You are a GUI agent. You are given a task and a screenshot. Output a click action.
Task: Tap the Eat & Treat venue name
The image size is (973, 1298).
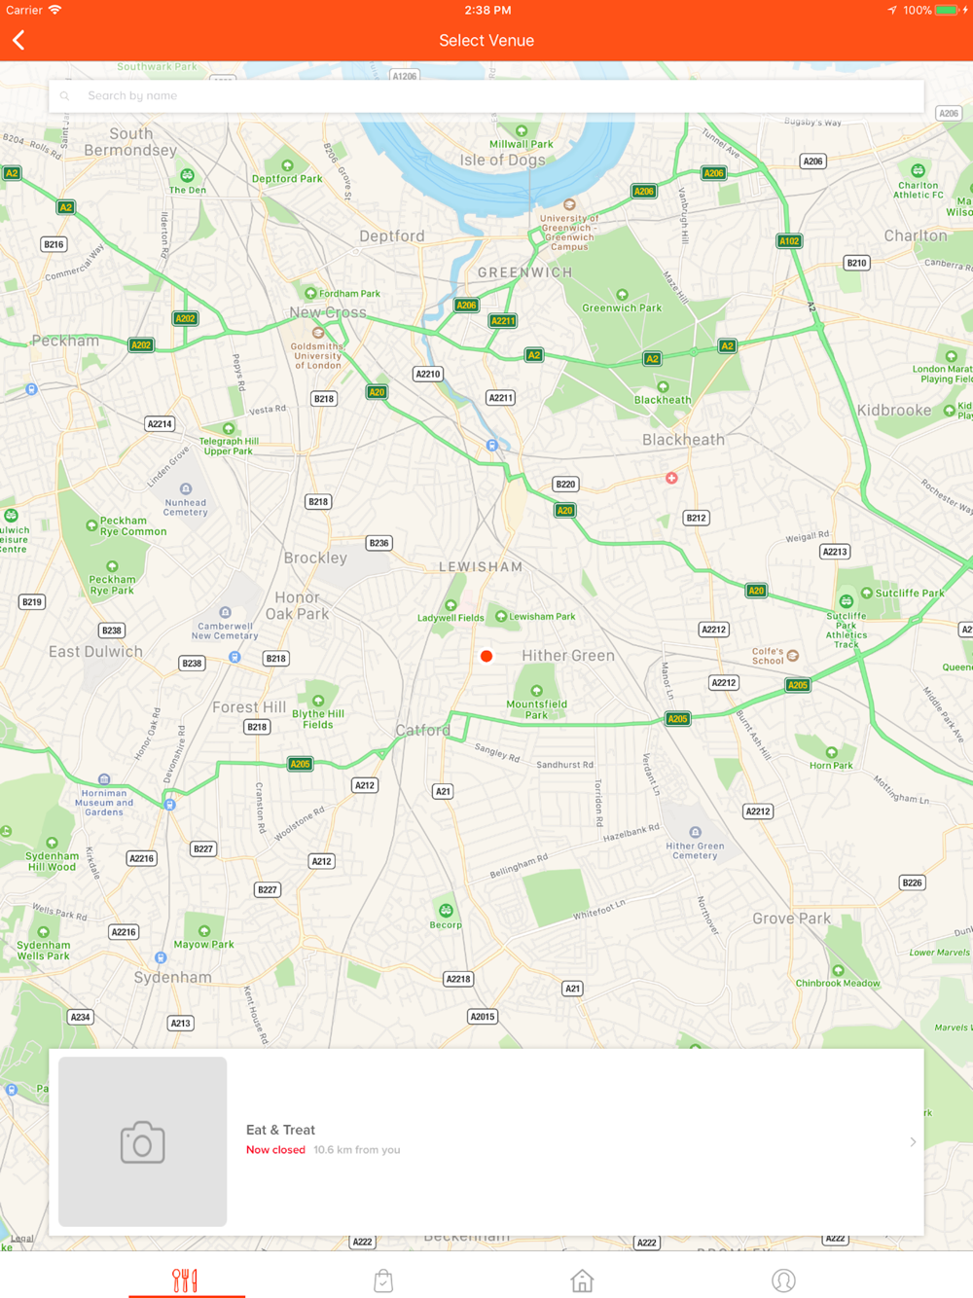click(280, 1130)
